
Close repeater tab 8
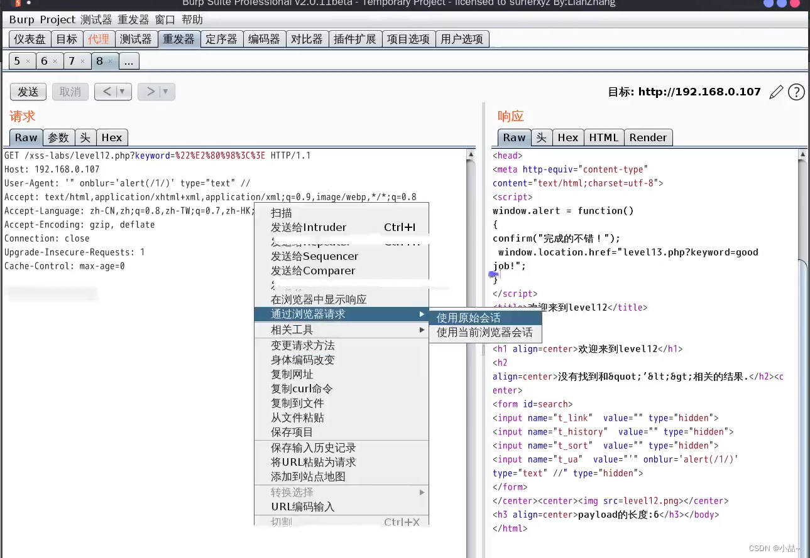110,62
